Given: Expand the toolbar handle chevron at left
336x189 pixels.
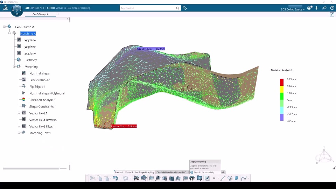Looking at the screenshot, I should [87, 176].
